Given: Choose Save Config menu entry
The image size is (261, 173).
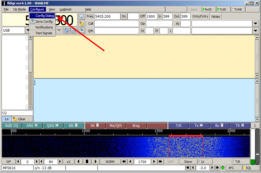Looking at the screenshot, I should (42, 21).
